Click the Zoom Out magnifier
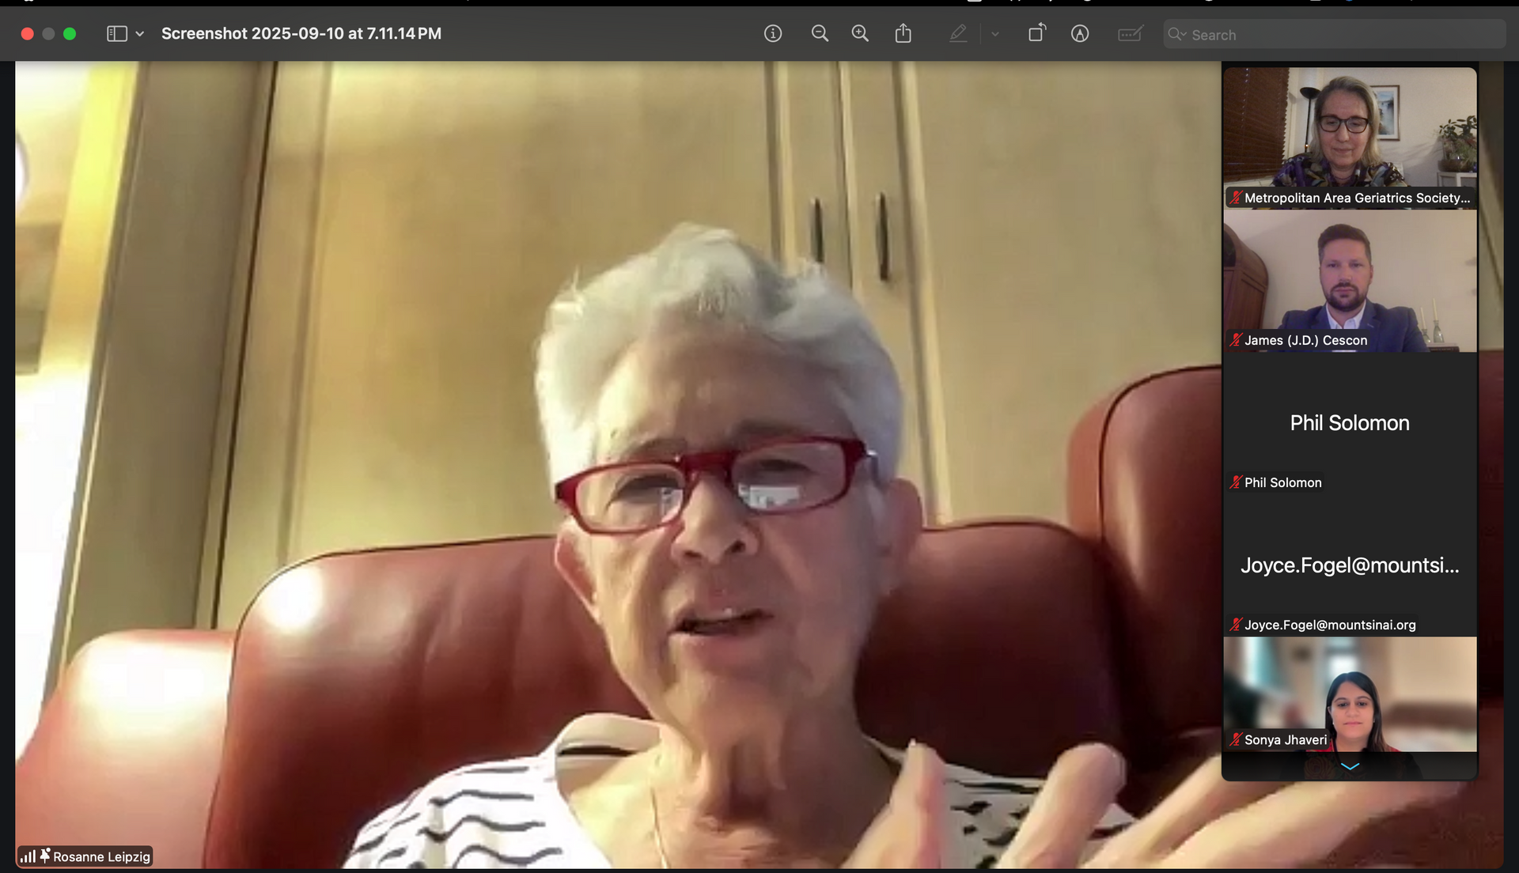This screenshot has width=1519, height=873. coord(820,34)
